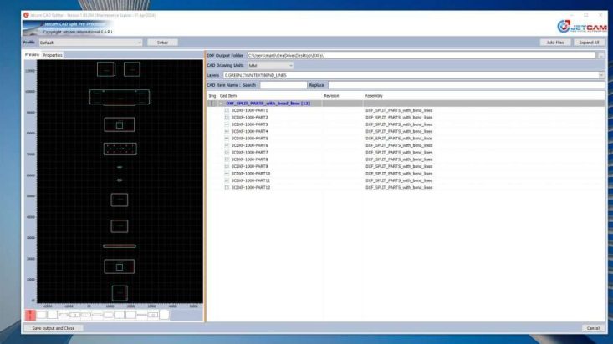Select the row JCDXF-1000-PART1
This screenshot has width=613, height=344.
406,110
